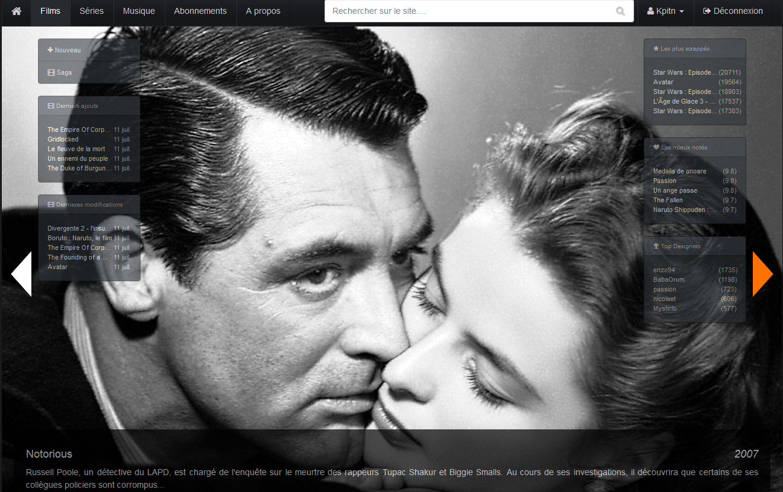Show the previous slide with white arrow
Viewport: 783px width, 492px height.
click(21, 274)
